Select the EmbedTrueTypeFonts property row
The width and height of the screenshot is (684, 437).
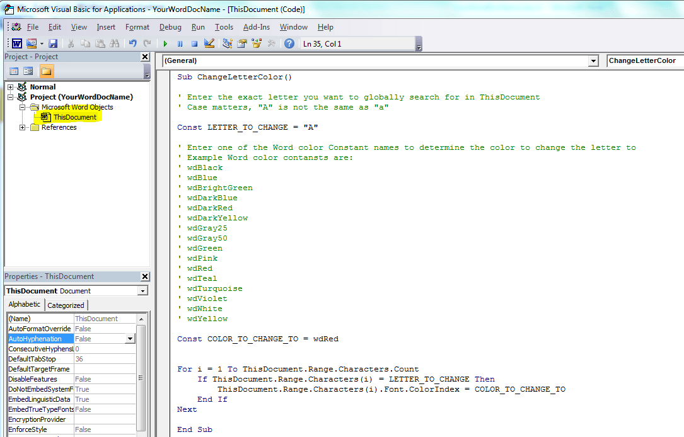click(x=71, y=409)
